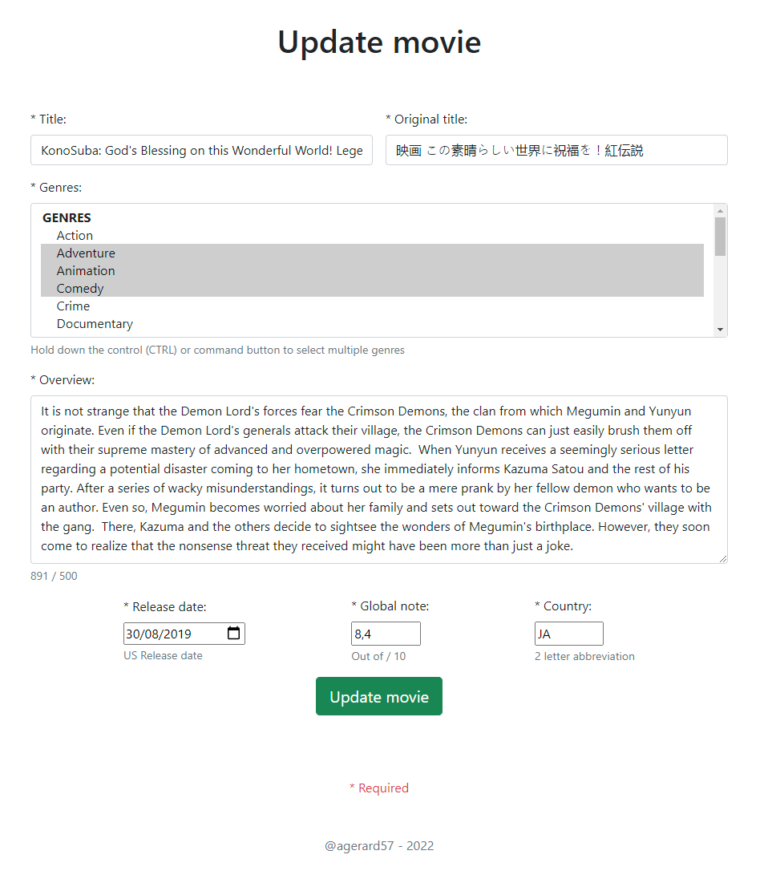Deselect the Animation genre
780x875 pixels.
tap(86, 270)
